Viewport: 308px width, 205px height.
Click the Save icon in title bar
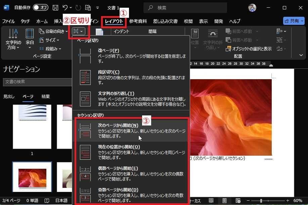coord(55,7)
